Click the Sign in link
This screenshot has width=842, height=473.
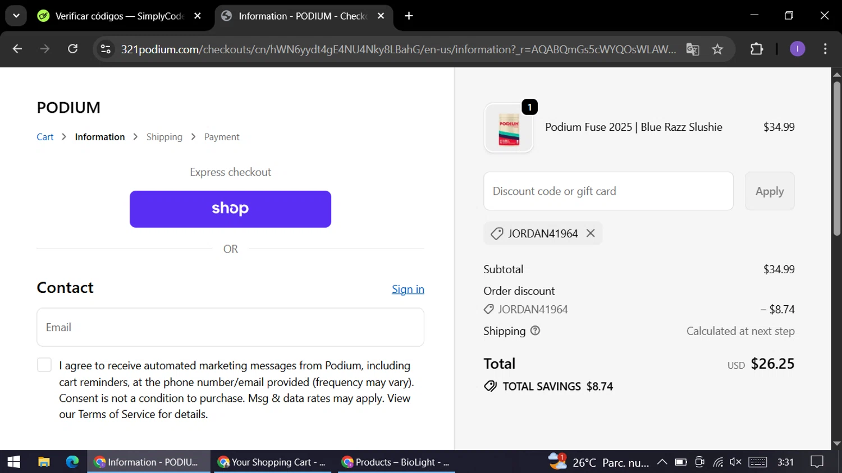pyautogui.click(x=408, y=289)
